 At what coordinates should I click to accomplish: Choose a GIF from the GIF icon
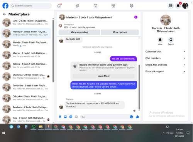[x=76, y=117]
